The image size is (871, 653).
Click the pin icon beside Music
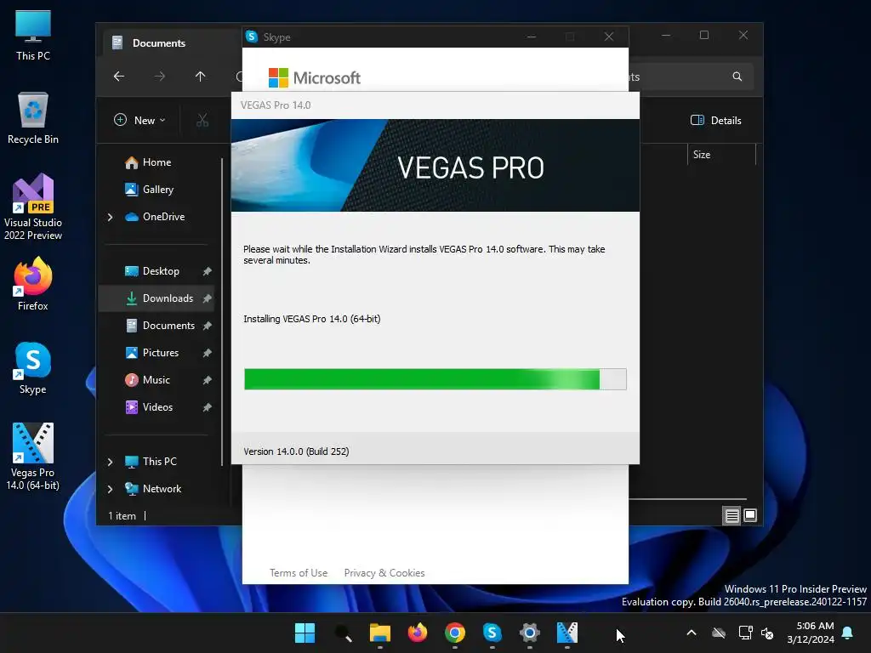(208, 380)
